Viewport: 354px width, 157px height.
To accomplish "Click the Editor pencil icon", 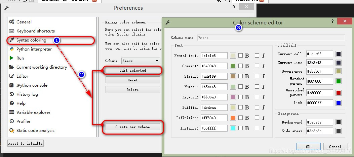I will coord(11,76).
